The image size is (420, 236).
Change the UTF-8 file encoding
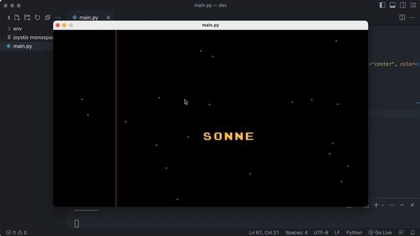point(321,233)
